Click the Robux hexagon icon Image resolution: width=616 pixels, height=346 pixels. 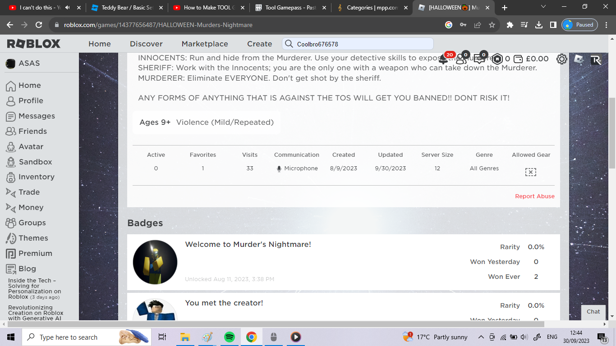point(497,59)
